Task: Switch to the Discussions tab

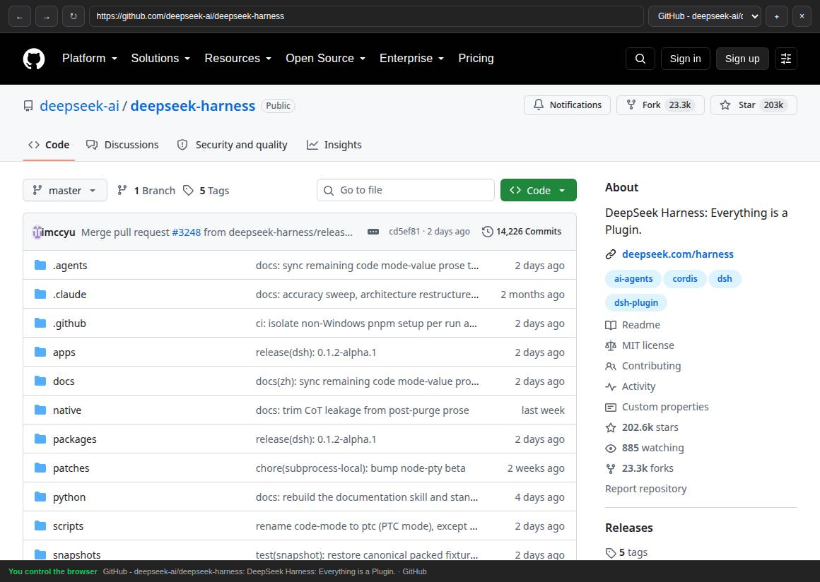Action: point(122,145)
